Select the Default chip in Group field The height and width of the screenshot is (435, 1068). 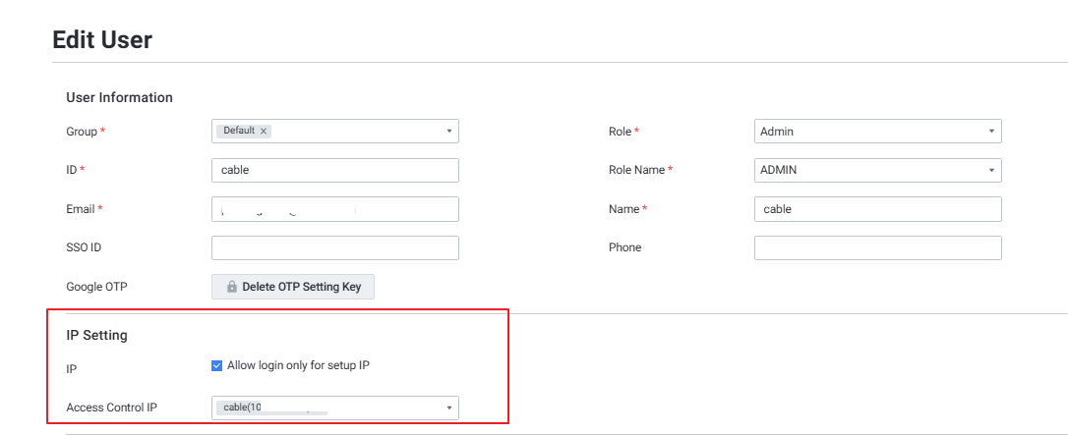tap(239, 131)
